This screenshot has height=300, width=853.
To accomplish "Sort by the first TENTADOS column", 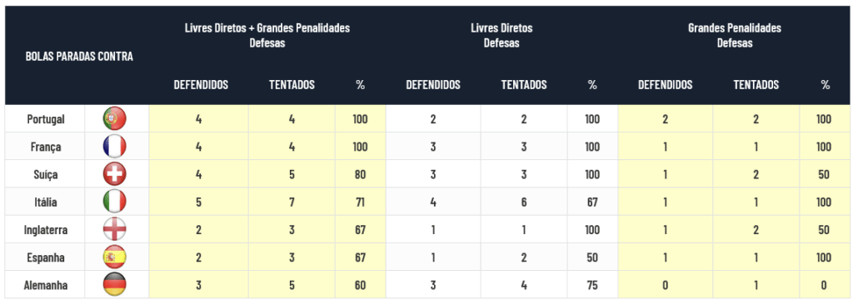I will point(292,85).
